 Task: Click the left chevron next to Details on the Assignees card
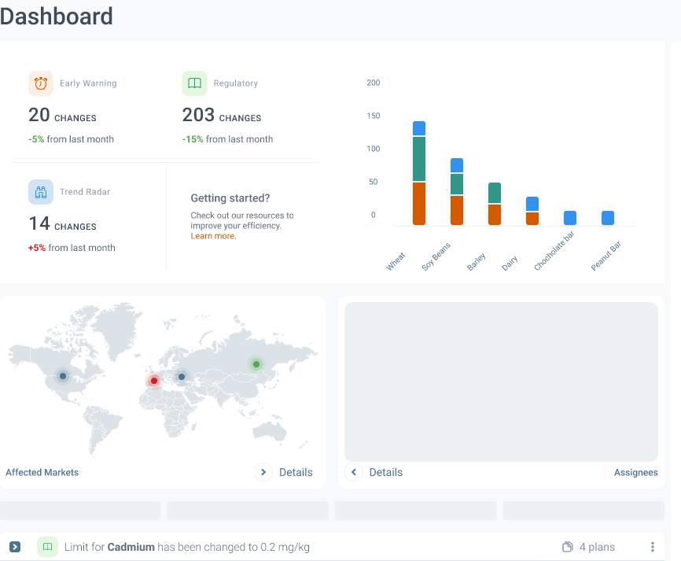(x=354, y=472)
